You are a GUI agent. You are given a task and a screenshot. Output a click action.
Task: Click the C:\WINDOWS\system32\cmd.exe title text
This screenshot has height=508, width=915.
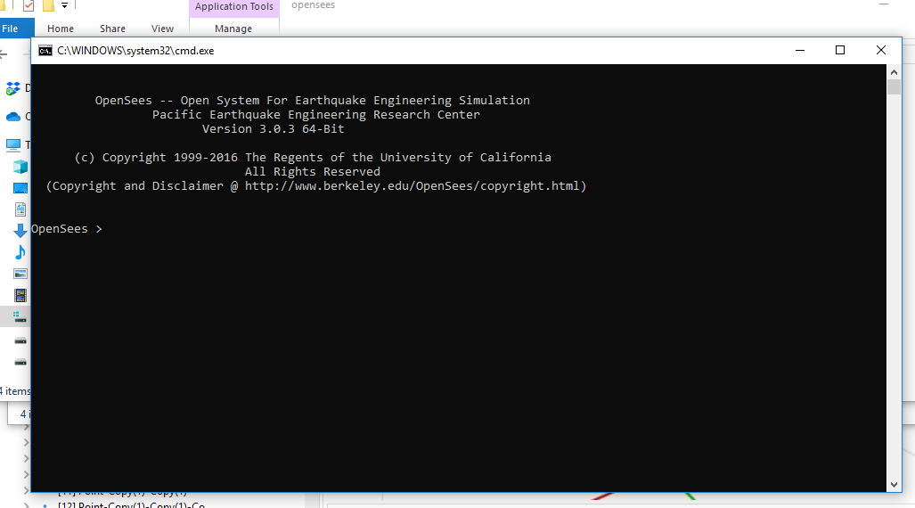[135, 51]
